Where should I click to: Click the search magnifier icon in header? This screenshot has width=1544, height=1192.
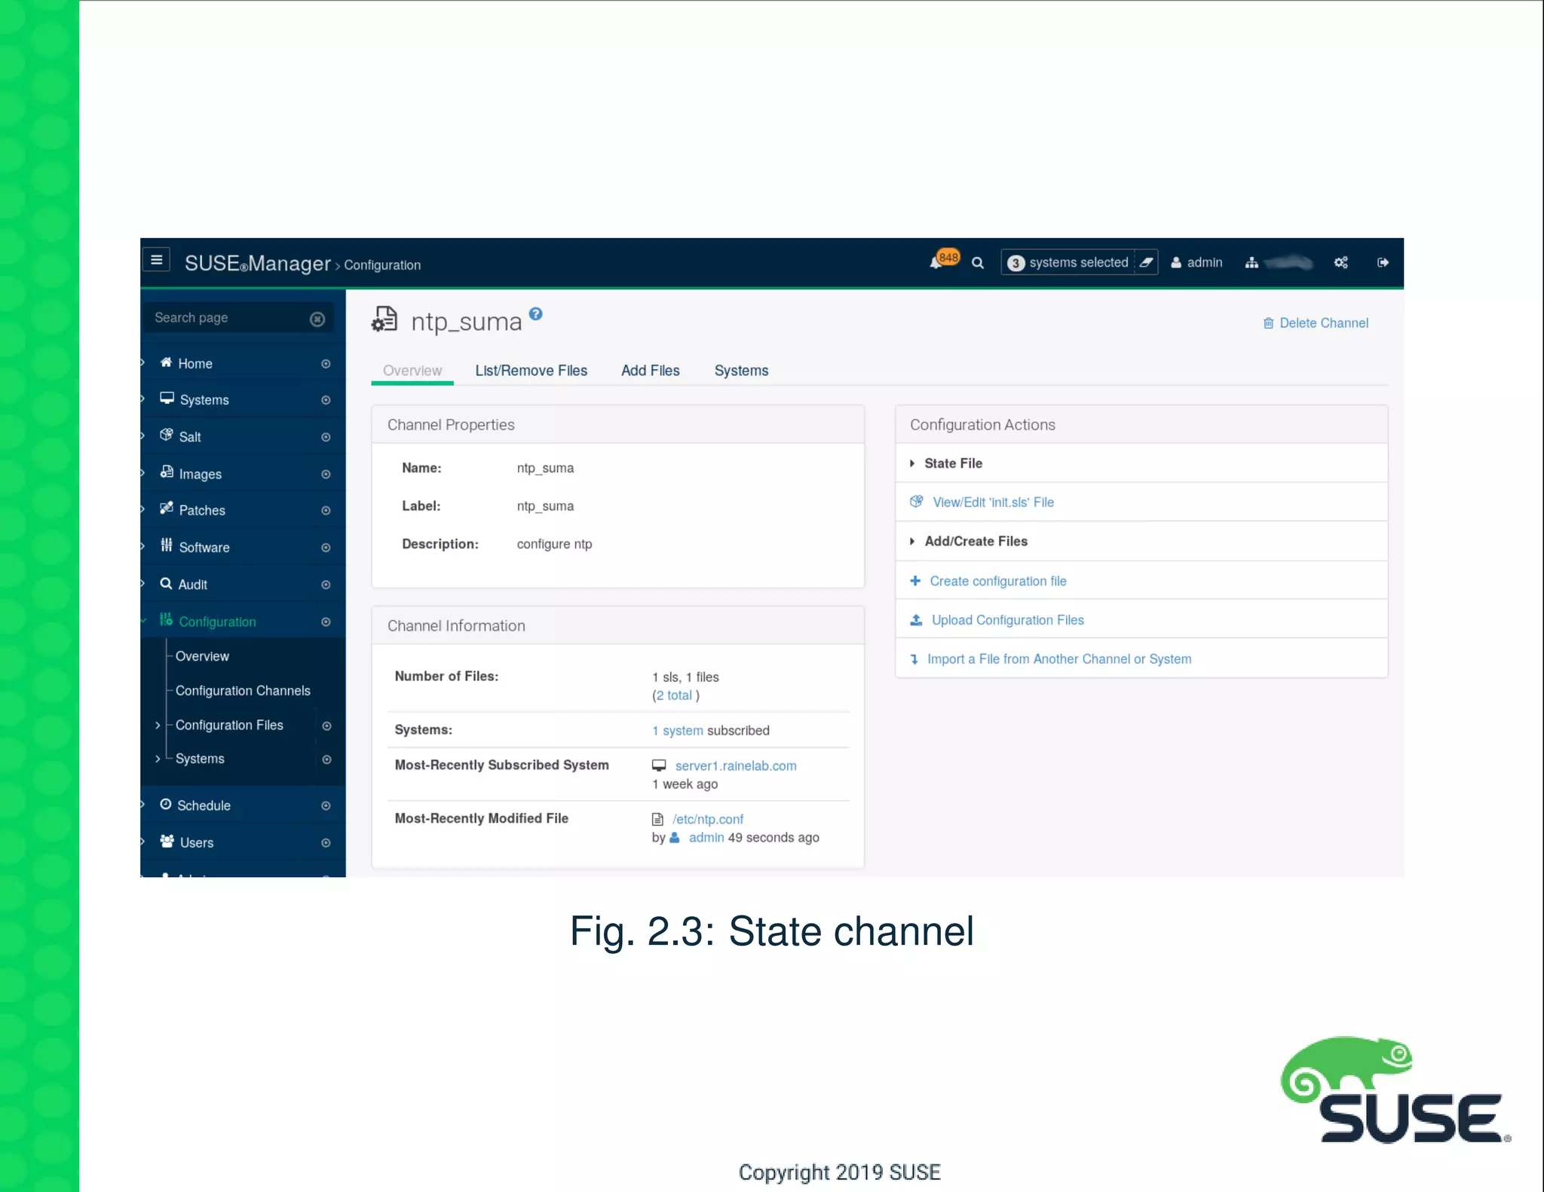click(x=978, y=263)
